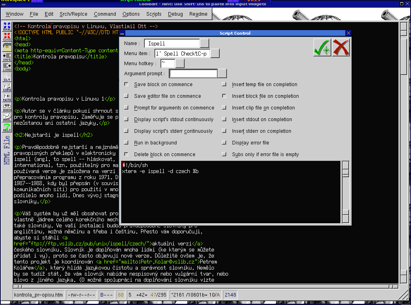The image size is (411, 305).
Task: Open the Debug menu
Action: coord(175,14)
